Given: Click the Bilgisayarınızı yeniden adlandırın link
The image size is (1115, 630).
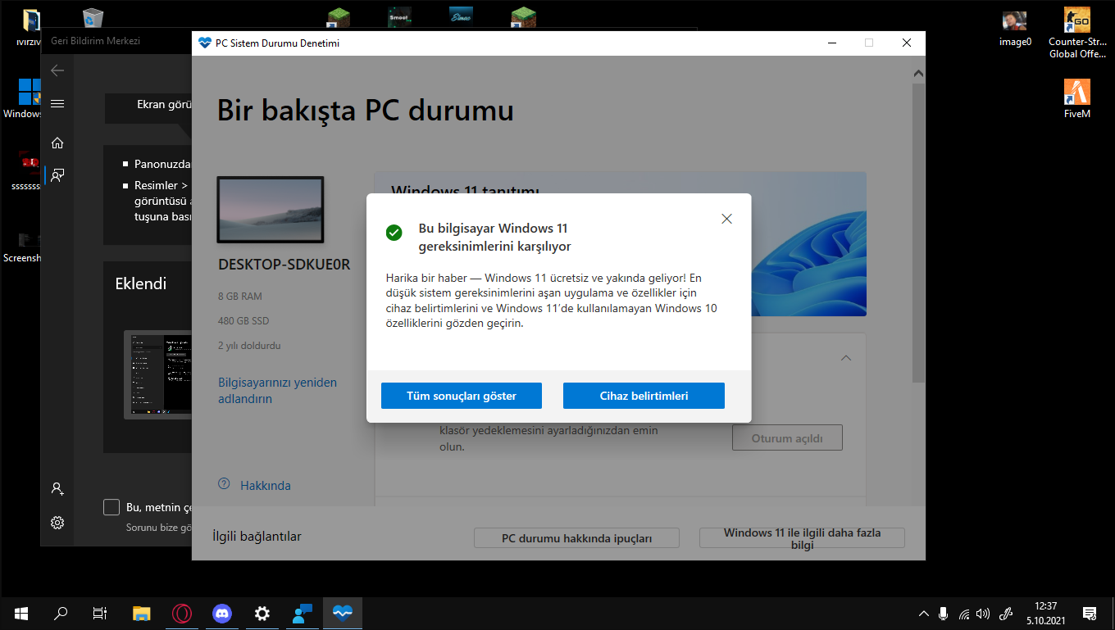Looking at the screenshot, I should point(277,391).
